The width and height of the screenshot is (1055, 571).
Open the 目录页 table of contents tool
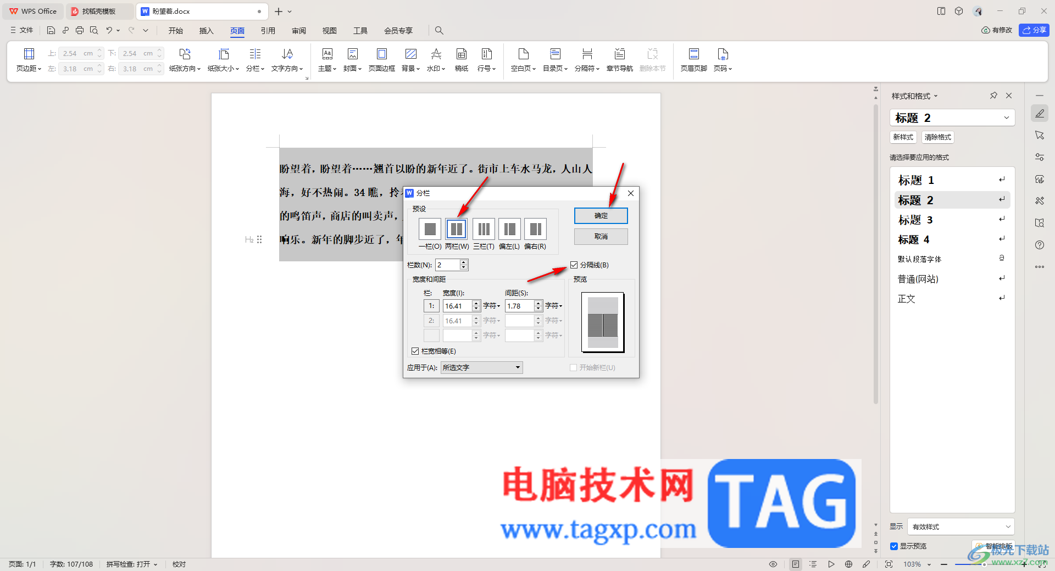[x=555, y=60]
